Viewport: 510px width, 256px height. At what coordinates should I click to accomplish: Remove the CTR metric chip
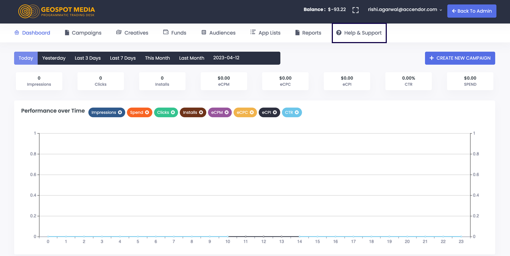[x=297, y=113]
